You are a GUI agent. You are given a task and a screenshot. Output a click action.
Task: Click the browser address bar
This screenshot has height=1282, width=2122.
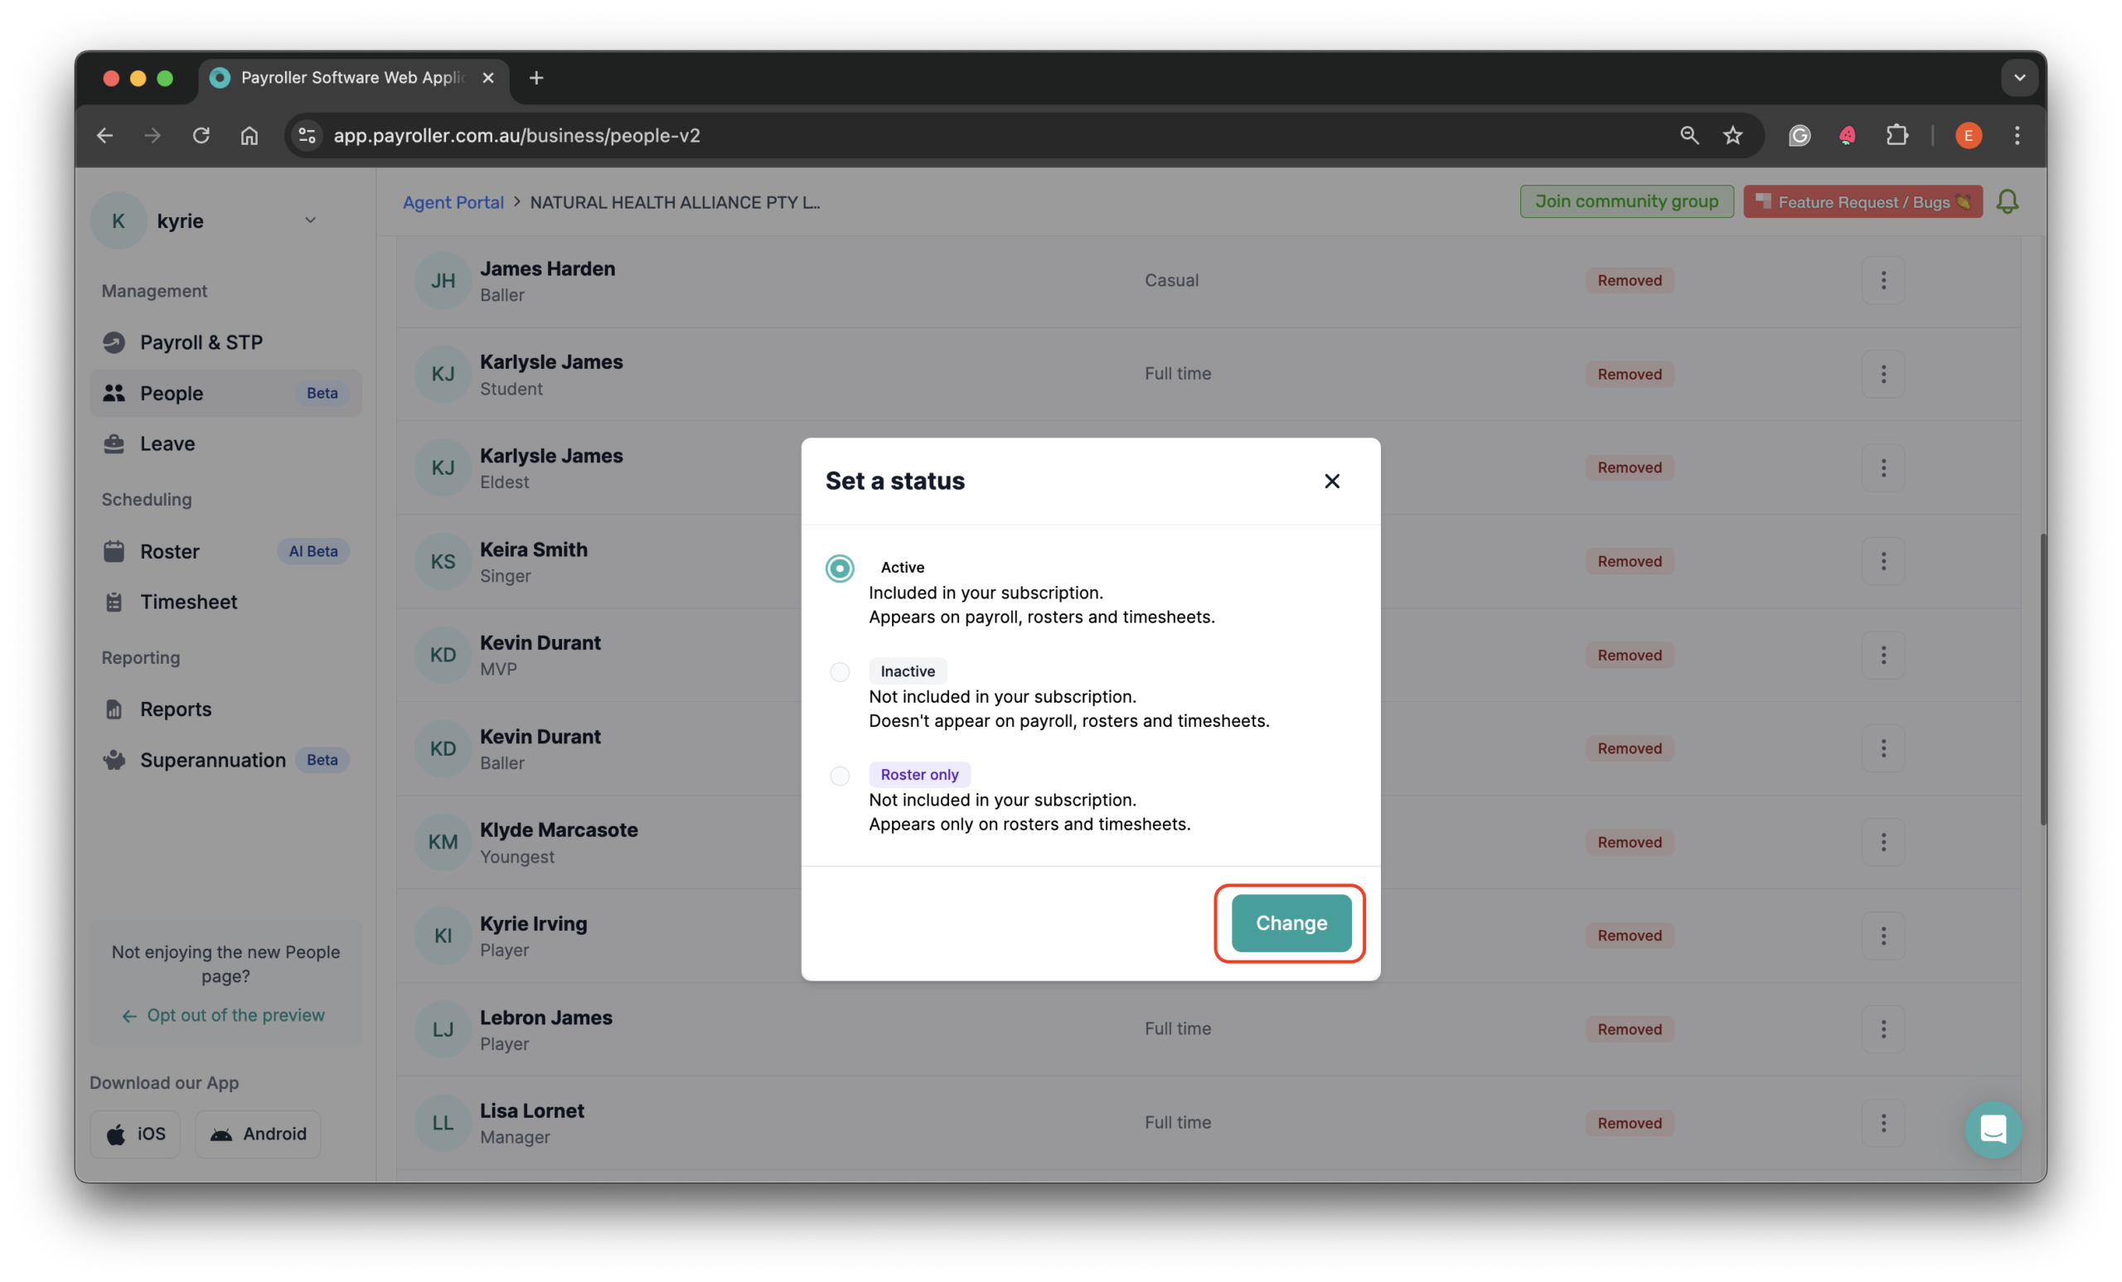(x=775, y=135)
